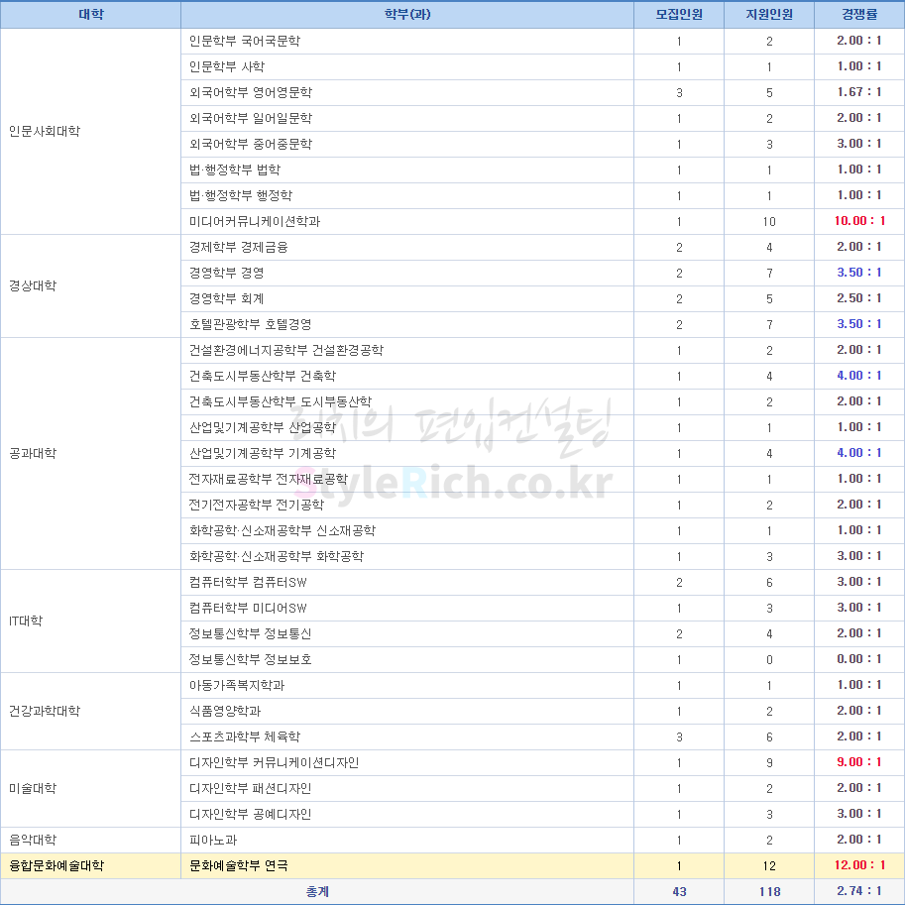
Task: Click 건축도시부동산학부 건축학 row
Action: [x=542, y=377]
